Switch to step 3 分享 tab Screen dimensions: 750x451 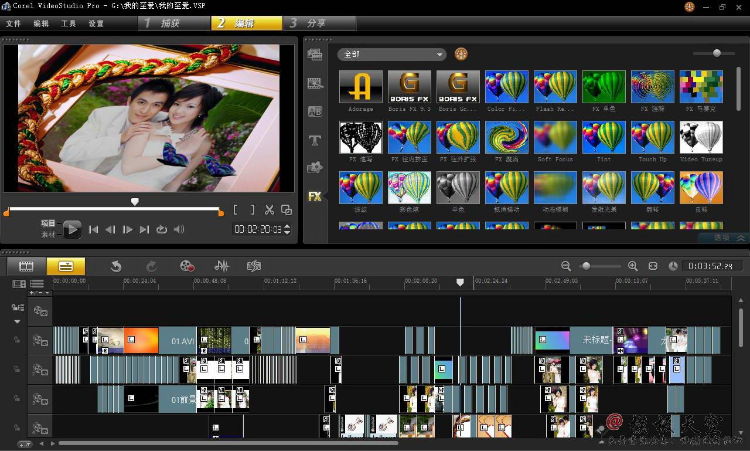(x=320, y=23)
